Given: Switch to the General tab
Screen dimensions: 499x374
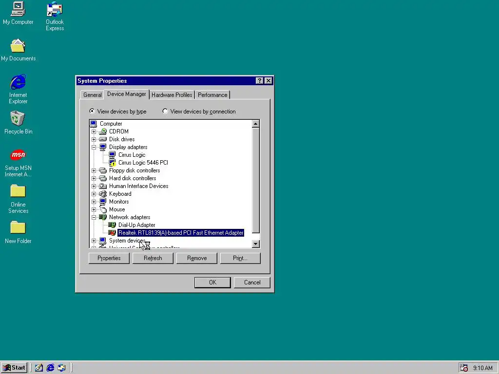Looking at the screenshot, I should coord(92,95).
